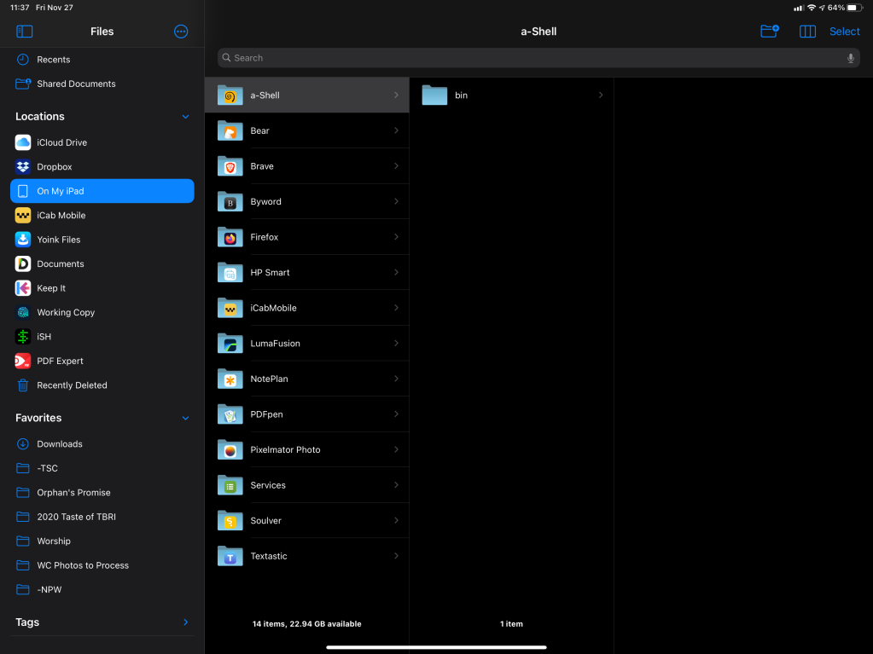
Task: Tap the Select button
Action: [843, 31]
